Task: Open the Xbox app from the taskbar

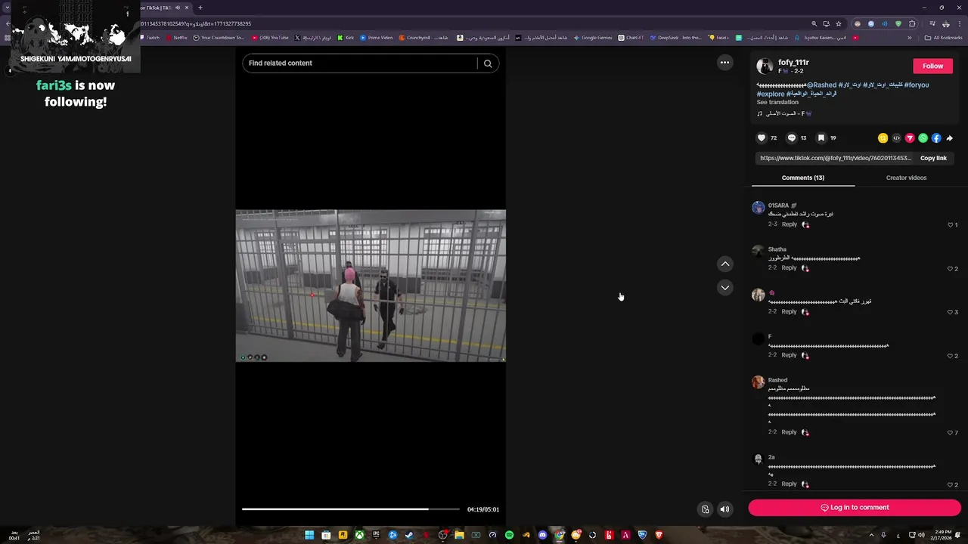Action: pyautogui.click(x=359, y=535)
